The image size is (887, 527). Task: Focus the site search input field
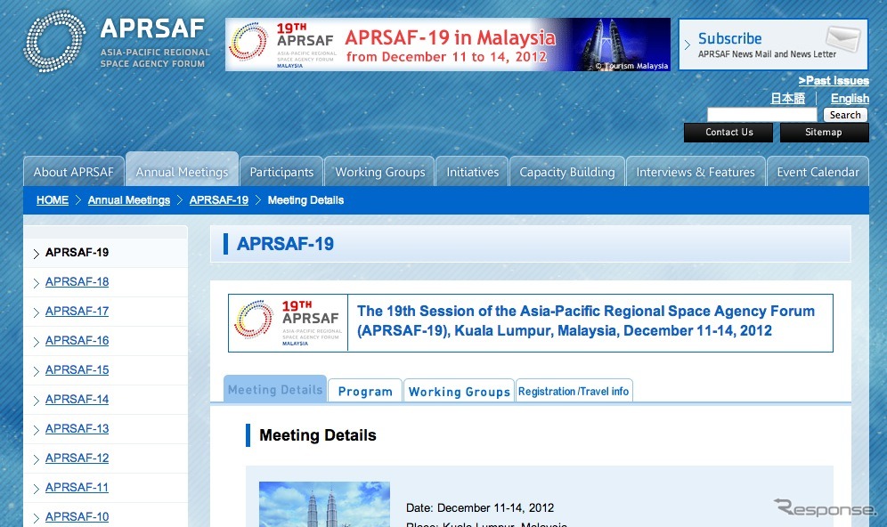pos(762,115)
